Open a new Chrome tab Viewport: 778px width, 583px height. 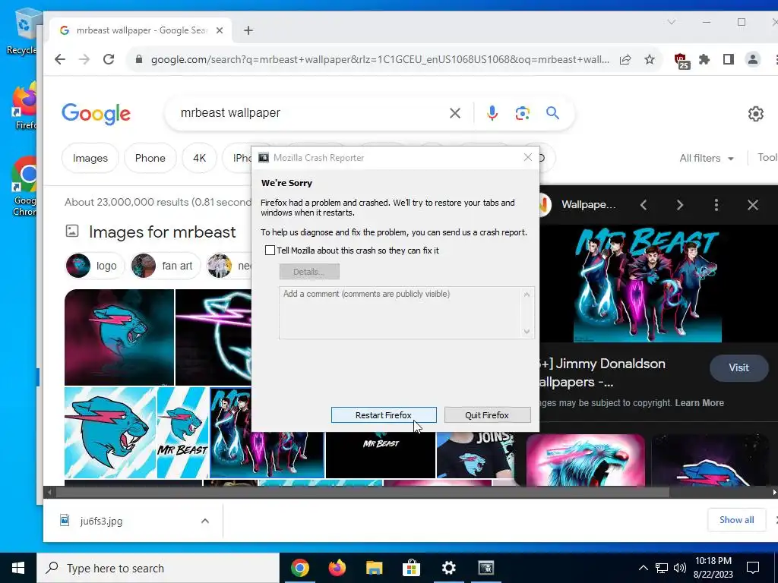click(x=248, y=30)
